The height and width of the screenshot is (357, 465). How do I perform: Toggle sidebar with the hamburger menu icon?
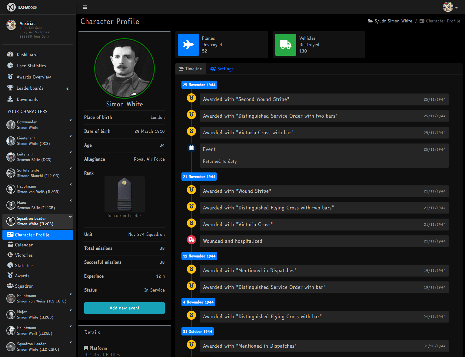85,7
